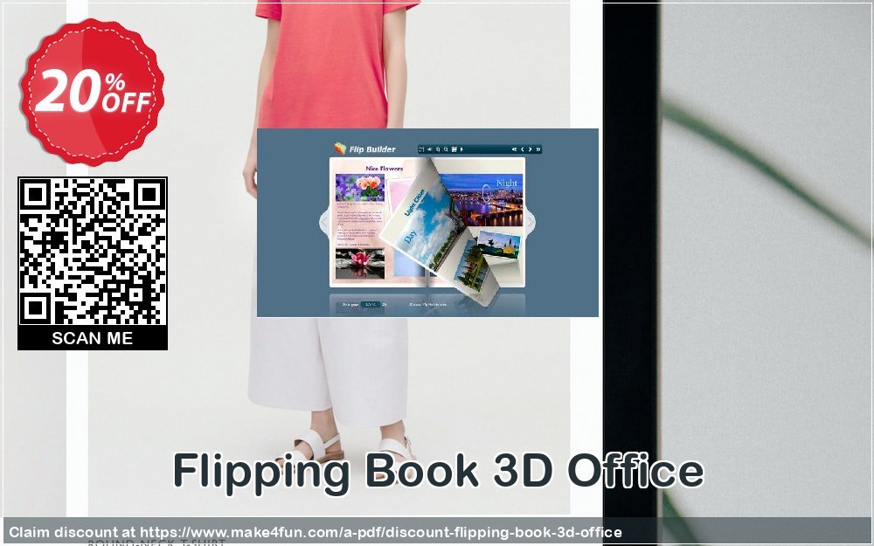Go to previous page icon
This screenshot has height=546, width=874.
click(523, 149)
